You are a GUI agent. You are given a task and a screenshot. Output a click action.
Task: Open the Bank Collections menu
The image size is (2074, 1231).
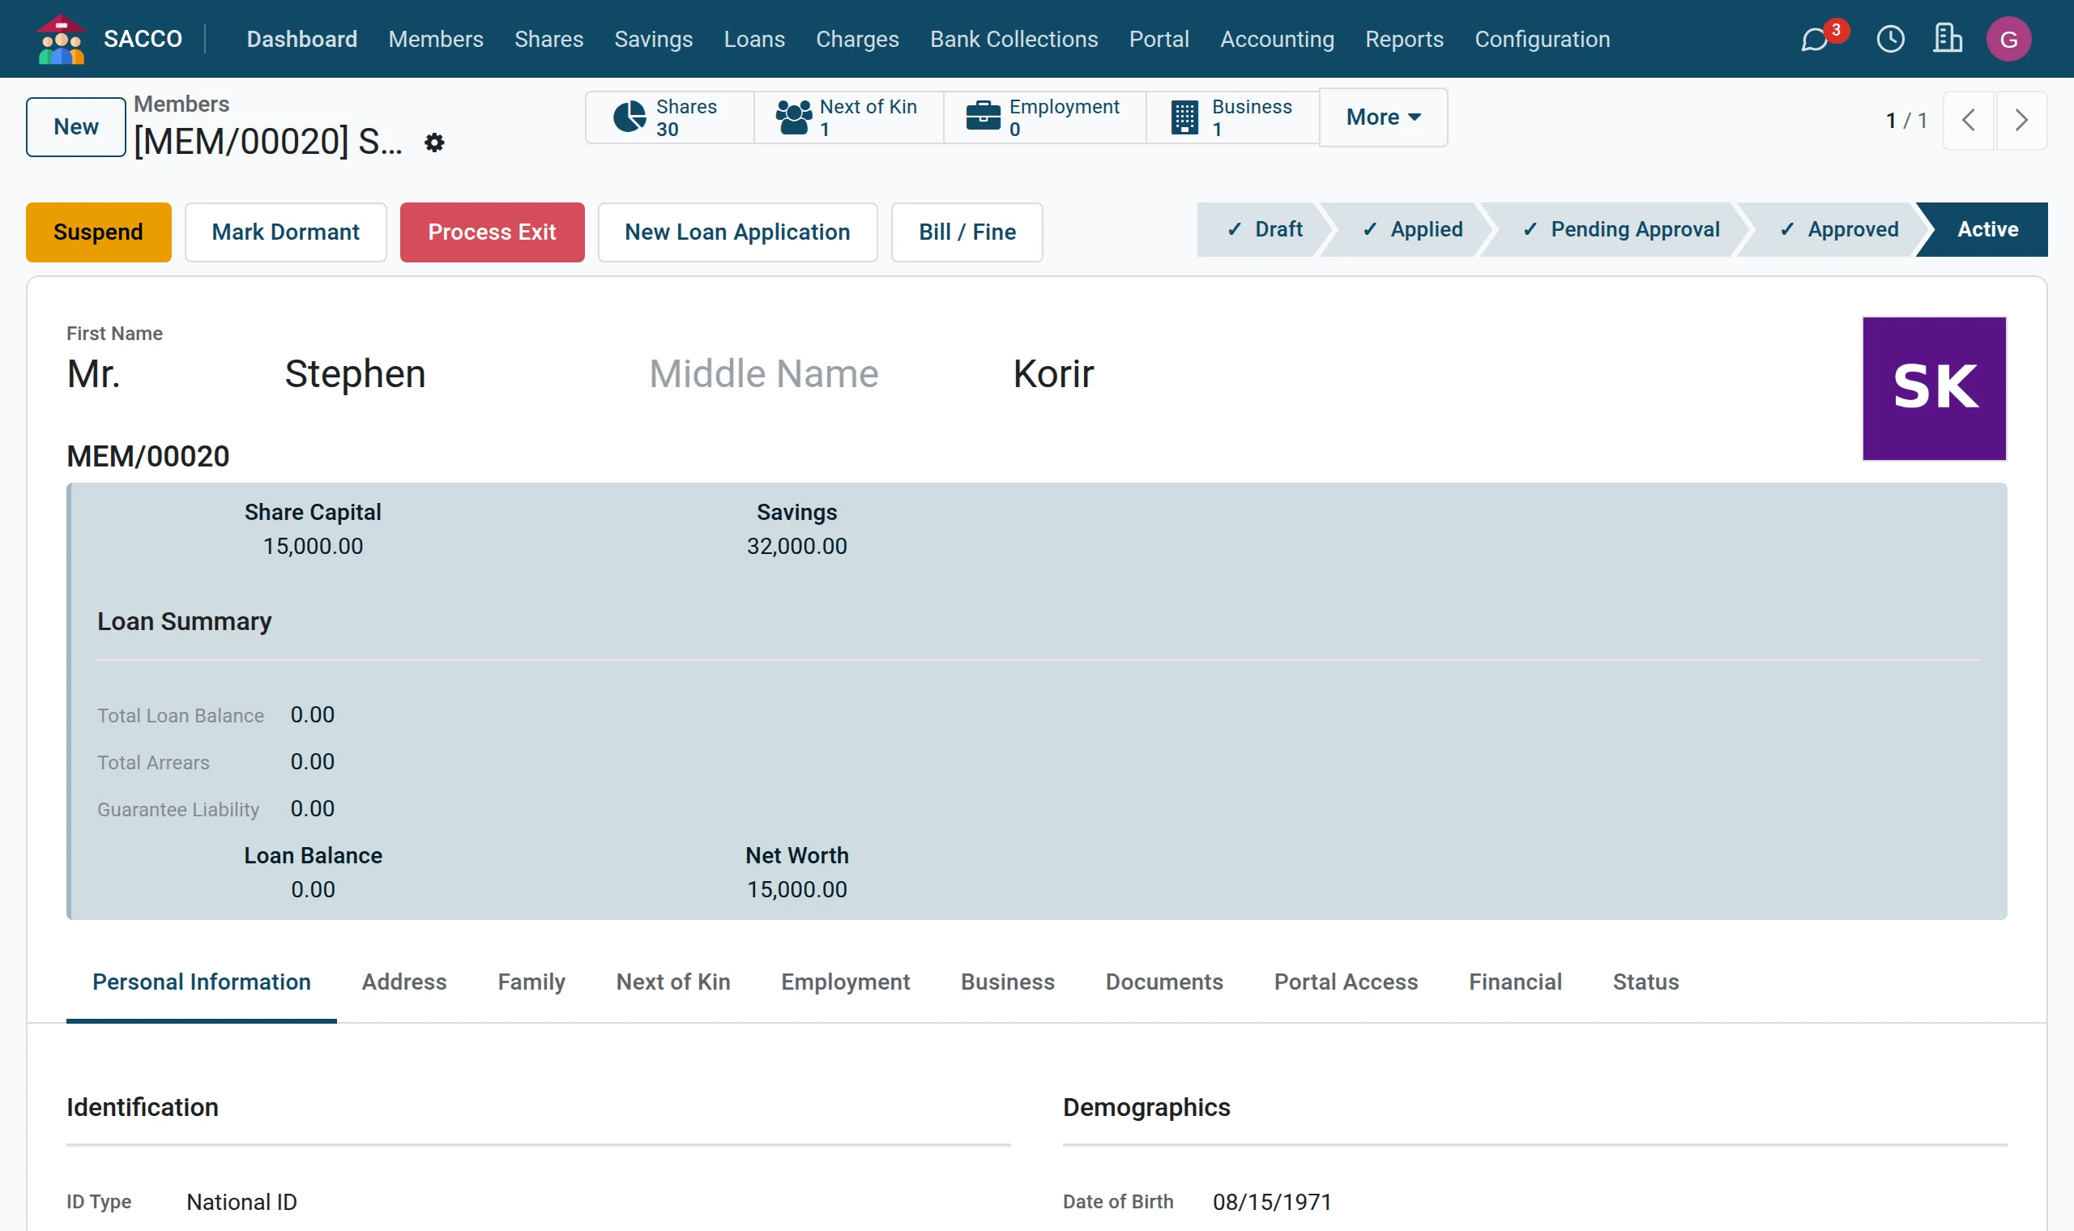coord(1014,39)
